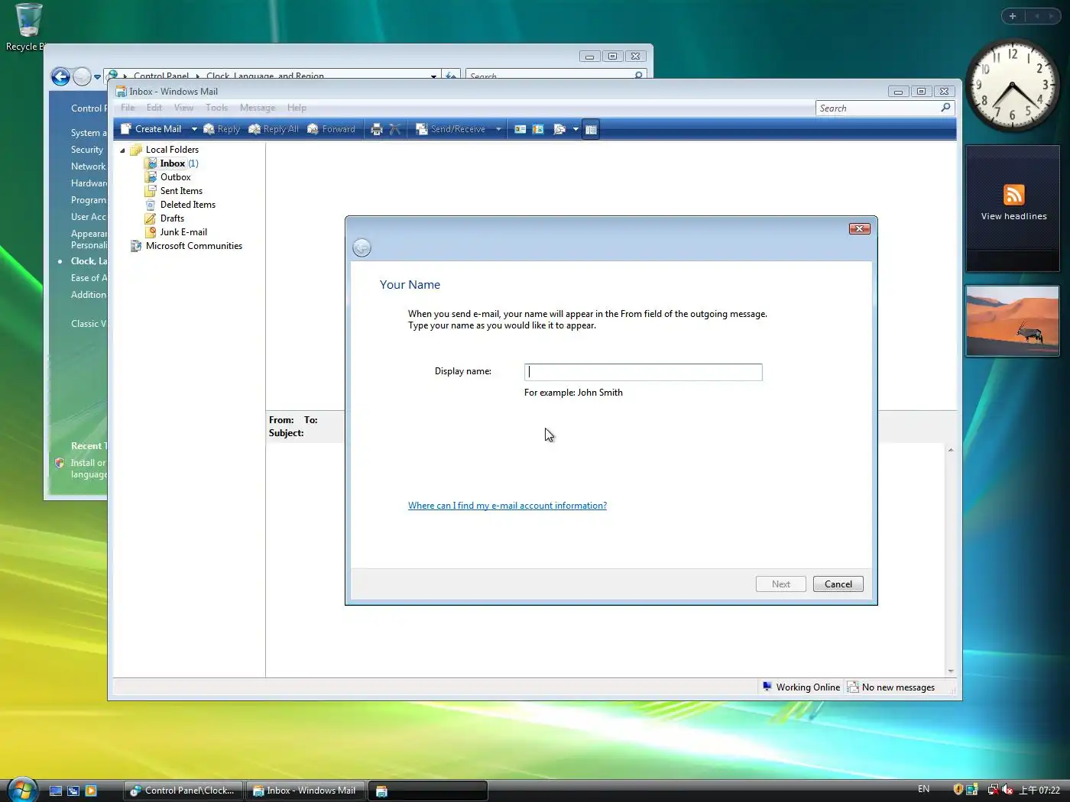Image resolution: width=1070 pixels, height=802 pixels.
Task: Open the Help menu in Windows Mail
Action: tap(297, 108)
